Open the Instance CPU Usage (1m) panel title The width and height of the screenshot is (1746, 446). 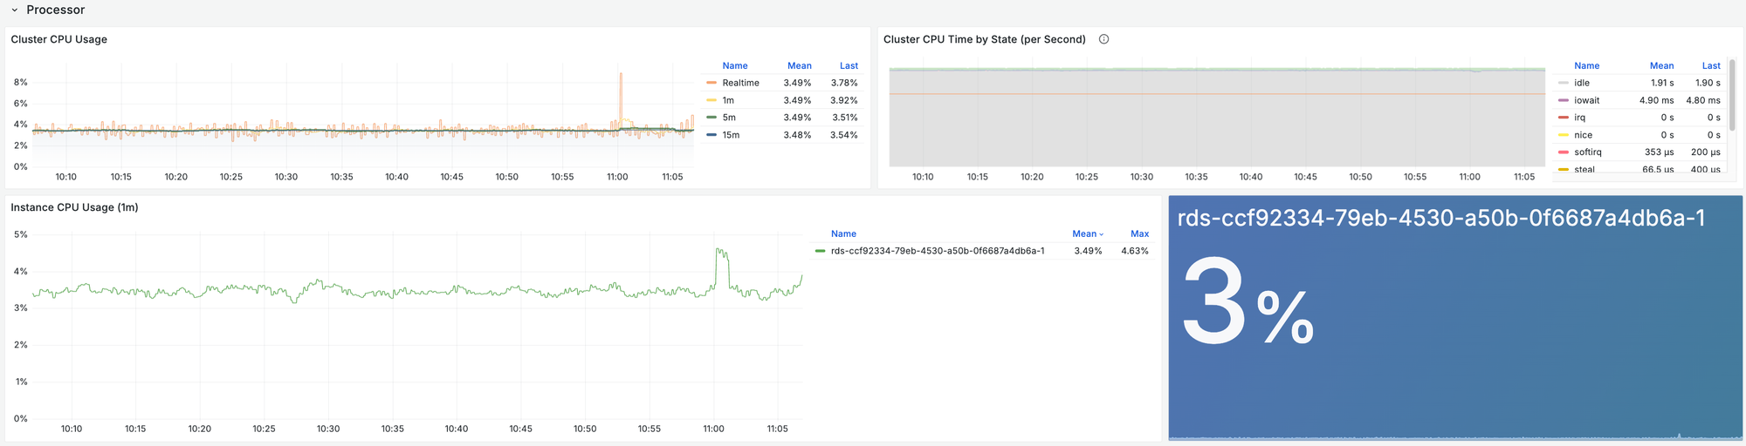(74, 207)
